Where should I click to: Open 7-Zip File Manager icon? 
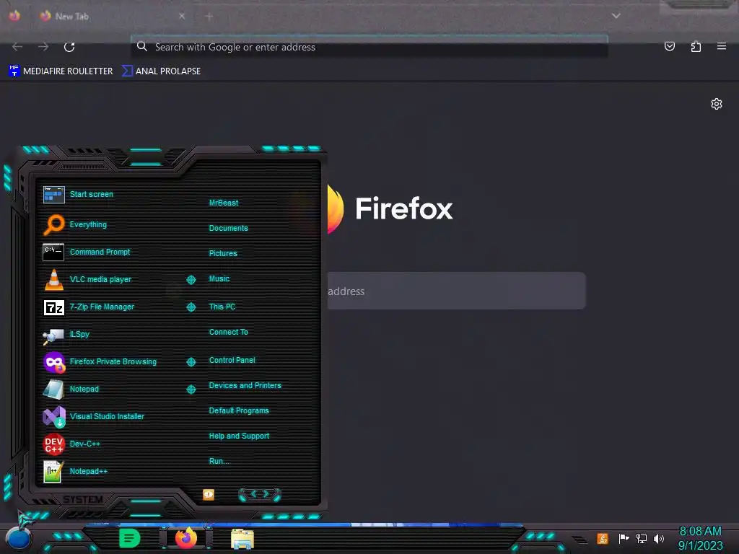pyautogui.click(x=53, y=307)
